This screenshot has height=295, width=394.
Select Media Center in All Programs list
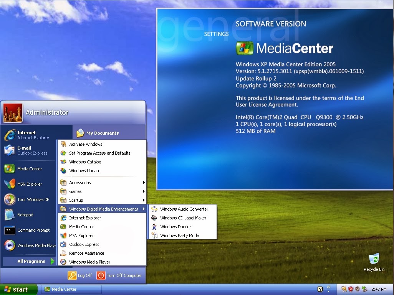(x=102, y=226)
